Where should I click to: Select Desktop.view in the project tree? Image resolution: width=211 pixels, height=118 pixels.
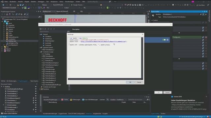pyautogui.click(x=12, y=41)
